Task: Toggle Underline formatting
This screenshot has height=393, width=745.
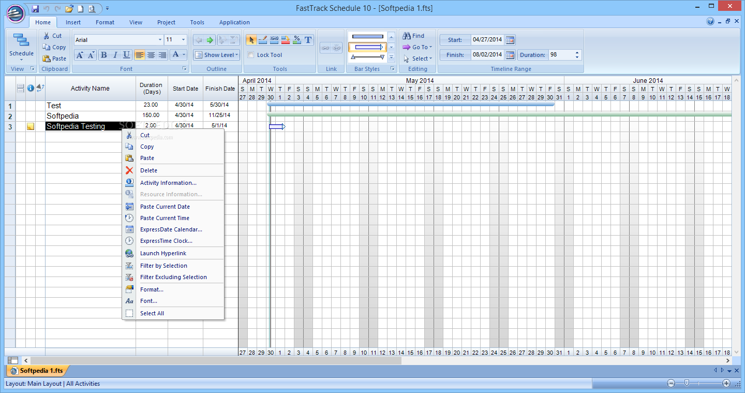Action: pyautogui.click(x=126, y=55)
